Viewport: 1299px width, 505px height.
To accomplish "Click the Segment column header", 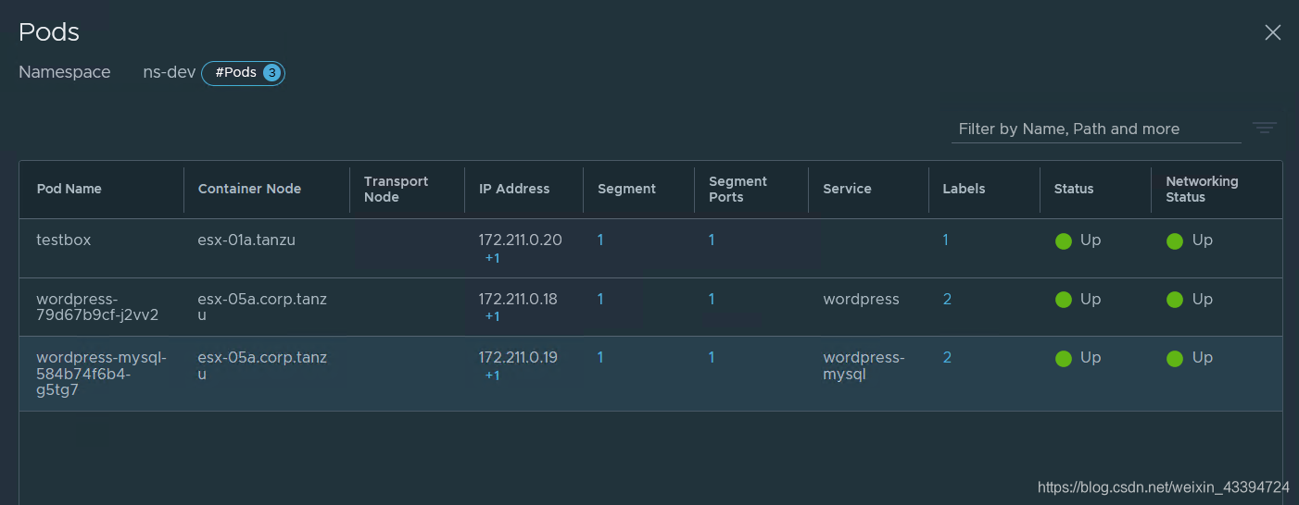I will (626, 189).
